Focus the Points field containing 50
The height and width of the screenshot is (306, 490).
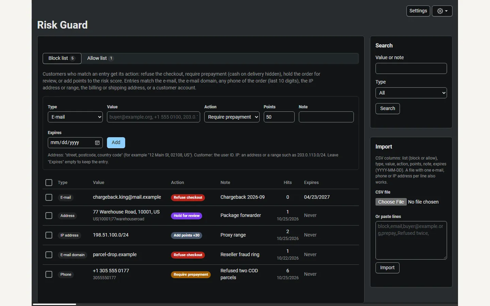[279, 117]
